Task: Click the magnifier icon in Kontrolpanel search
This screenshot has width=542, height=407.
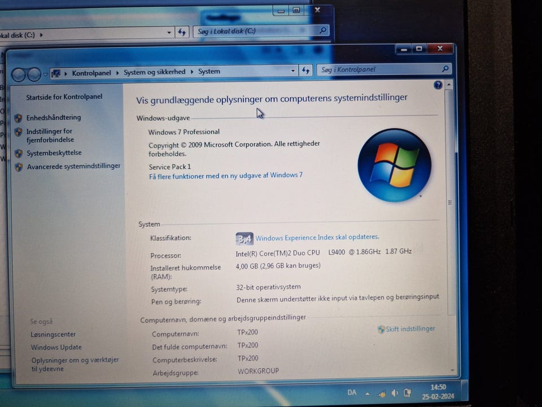Action: [x=445, y=68]
